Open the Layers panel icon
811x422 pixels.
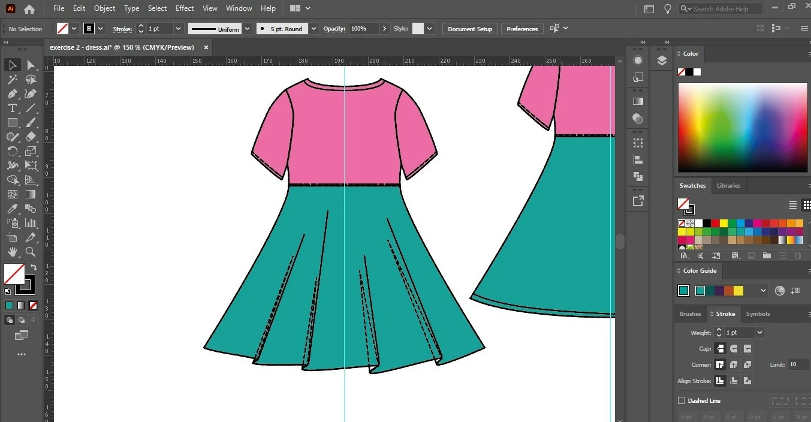tap(662, 61)
